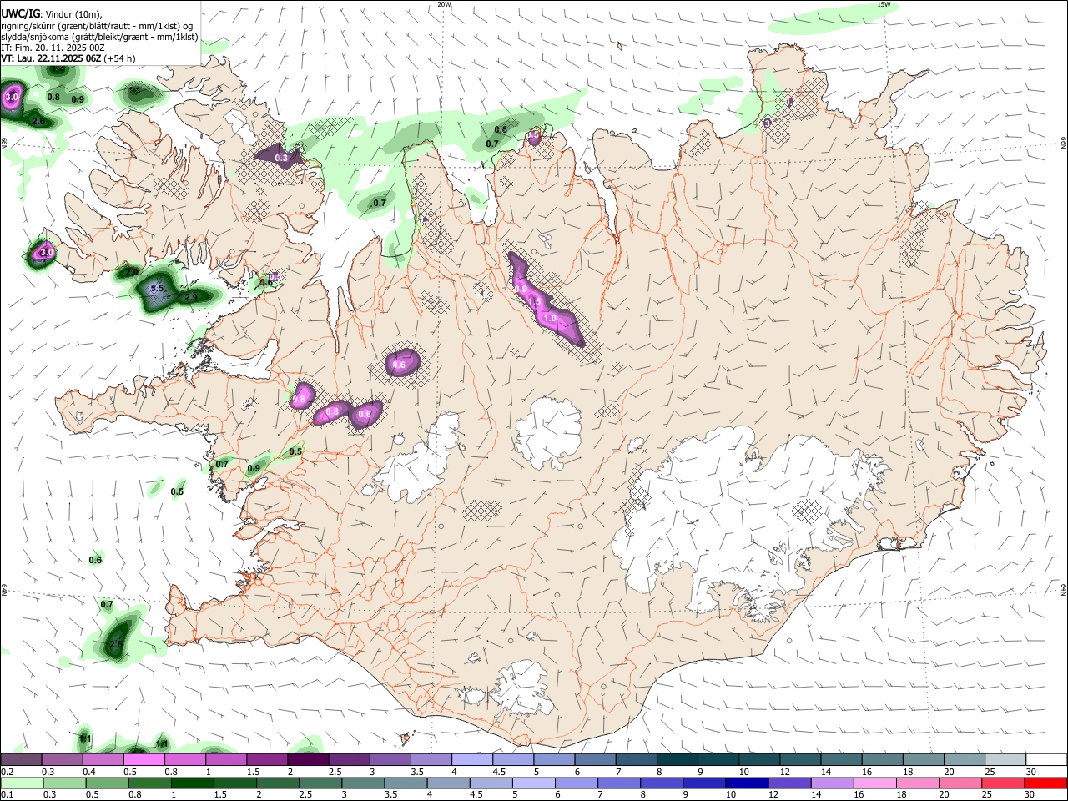Screen dimensions: 1068x801
Task: Click the '0.2' label on the upper colour bar
Action: point(8,772)
